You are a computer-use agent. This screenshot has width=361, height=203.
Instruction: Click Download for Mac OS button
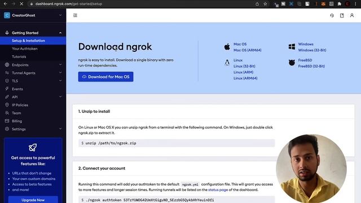point(105,77)
